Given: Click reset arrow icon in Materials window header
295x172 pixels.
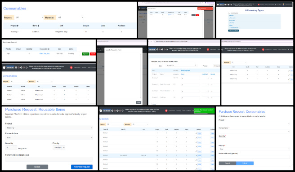Looking at the screenshot, I should [x=122, y=111].
